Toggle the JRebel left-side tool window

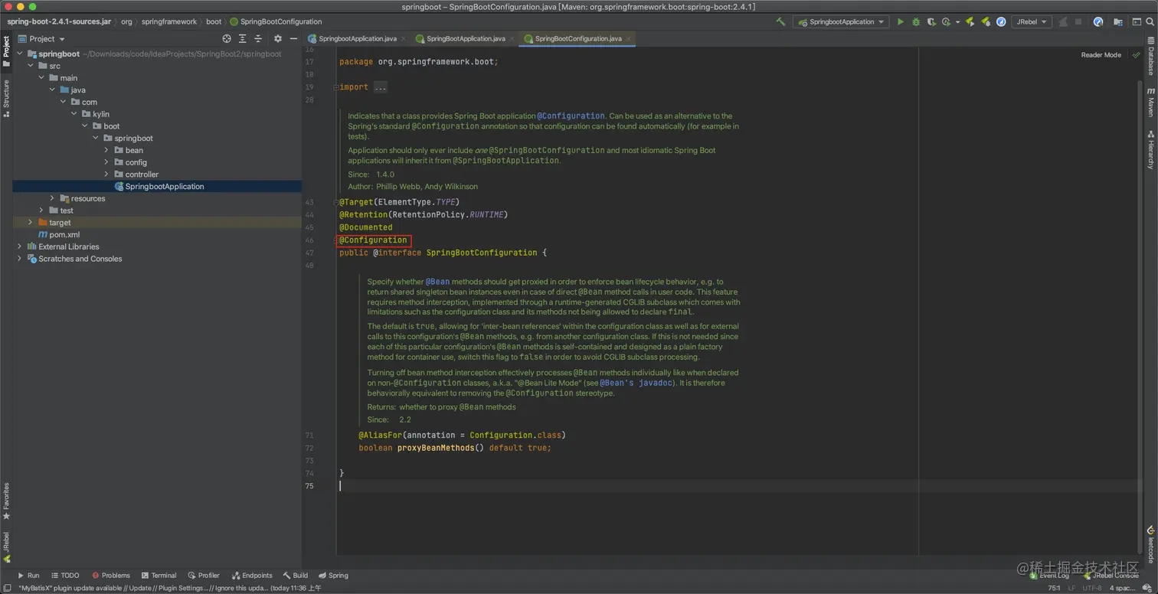point(6,547)
